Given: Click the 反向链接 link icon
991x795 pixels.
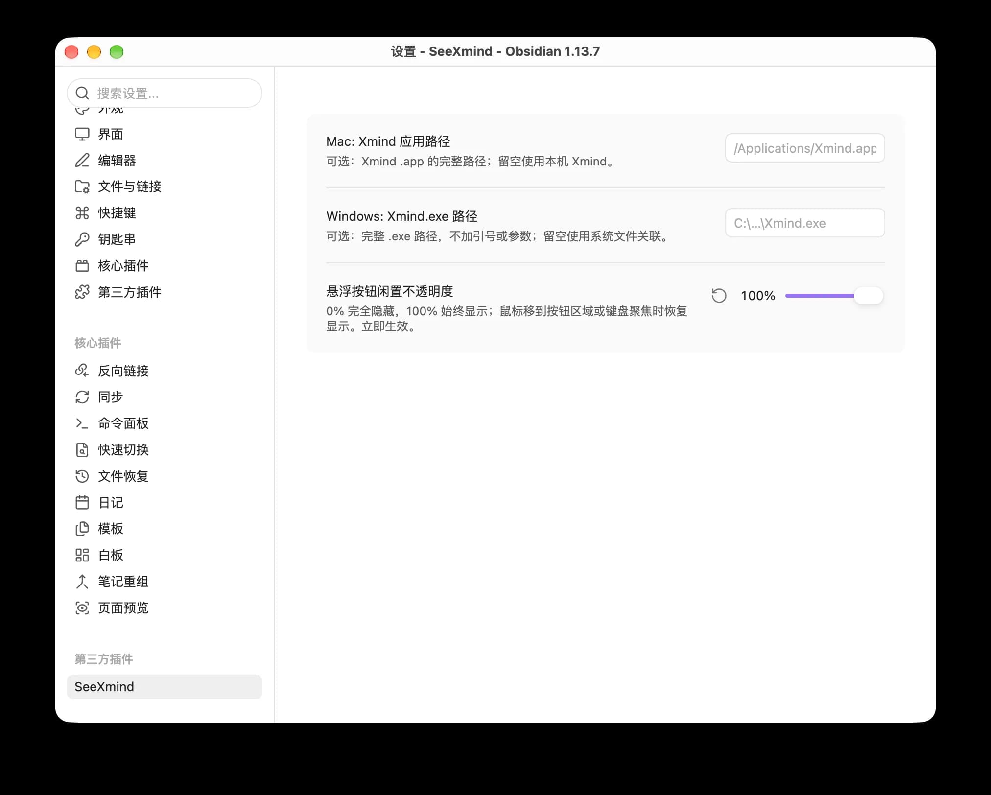Looking at the screenshot, I should tap(82, 371).
